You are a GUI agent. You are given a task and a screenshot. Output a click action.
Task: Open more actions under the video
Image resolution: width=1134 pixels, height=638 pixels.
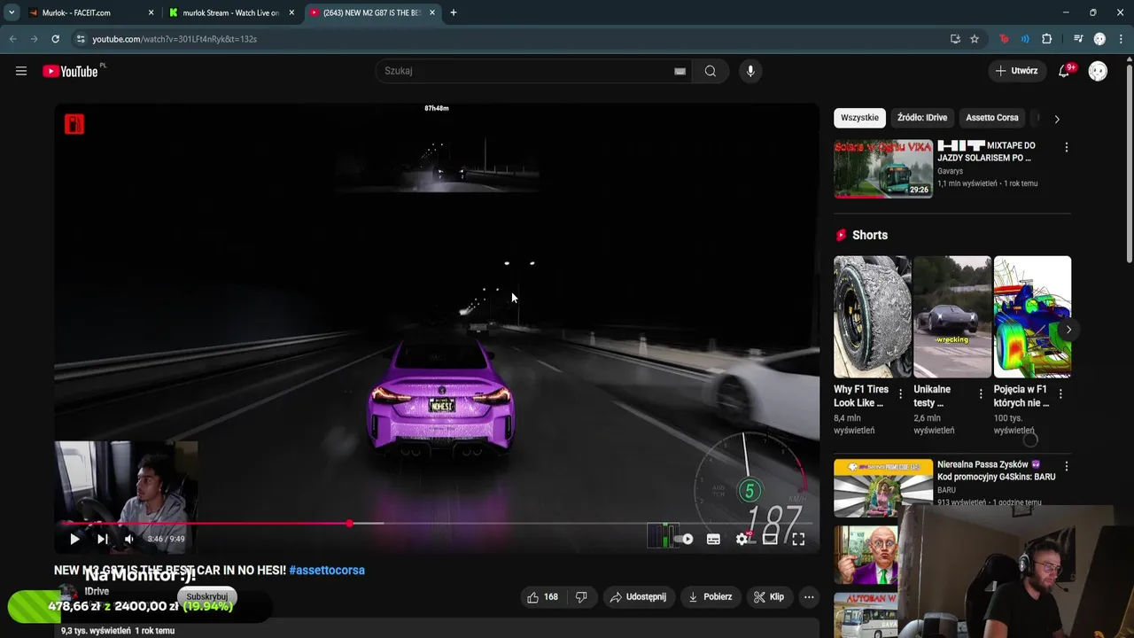tap(809, 597)
